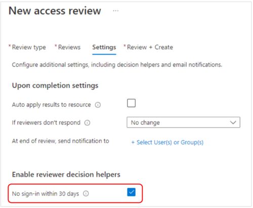Click the No sign-in within 30 days label
The image size is (253, 208).
click(46, 193)
